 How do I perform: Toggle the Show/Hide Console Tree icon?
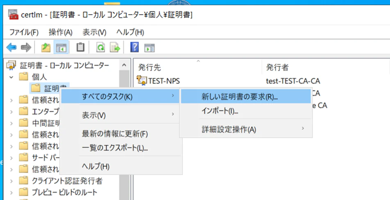click(61, 47)
